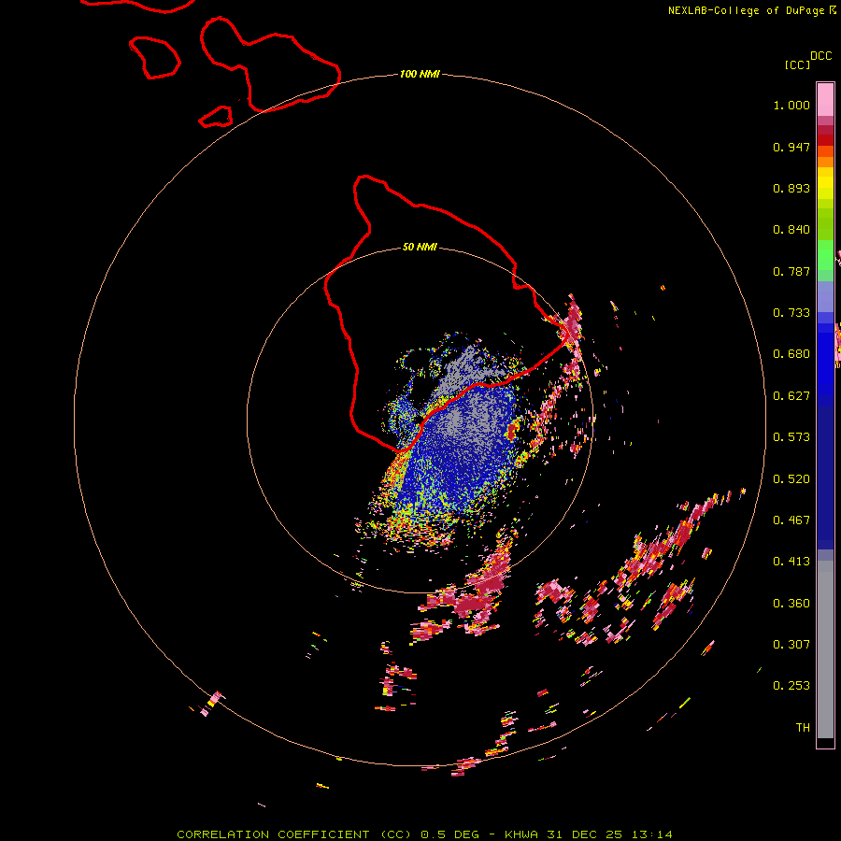The image size is (841, 841).
Task: Click the gray lower color bar segment
Action: 825,649
